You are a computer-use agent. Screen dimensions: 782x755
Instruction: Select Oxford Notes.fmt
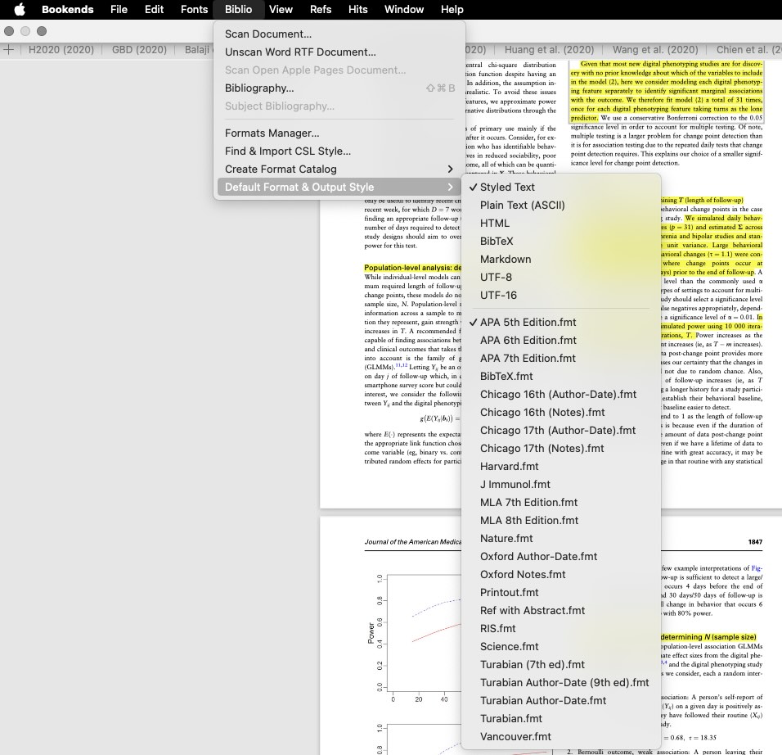pyautogui.click(x=561, y=574)
